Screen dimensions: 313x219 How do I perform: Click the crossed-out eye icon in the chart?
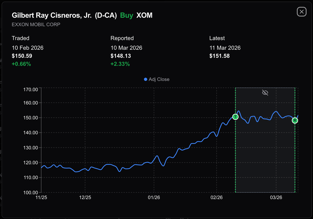[x=265, y=92]
